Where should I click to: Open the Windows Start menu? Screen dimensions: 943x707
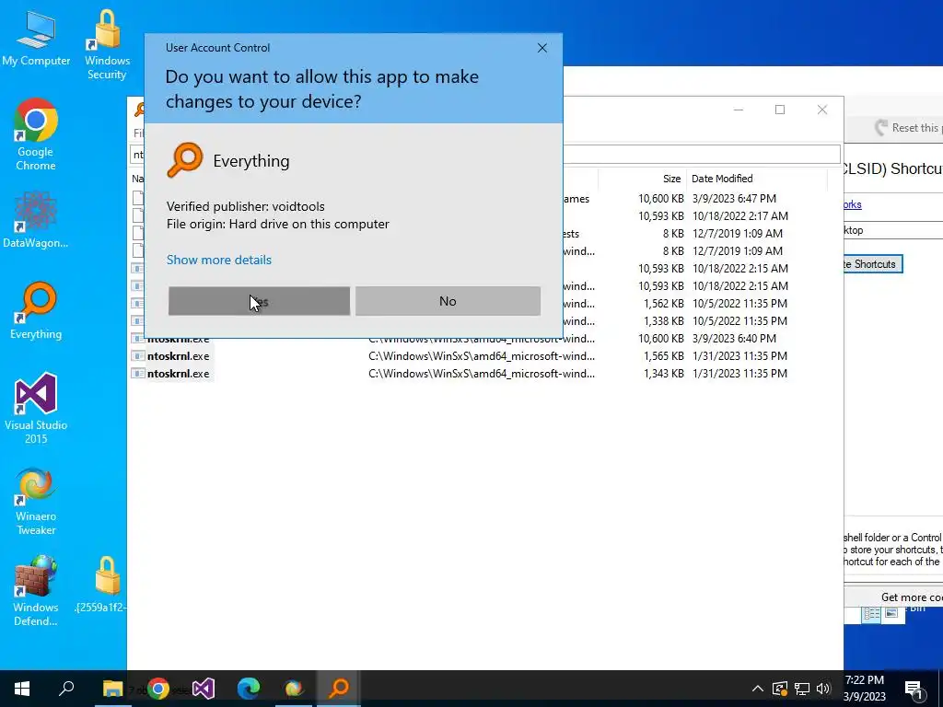(x=22, y=689)
